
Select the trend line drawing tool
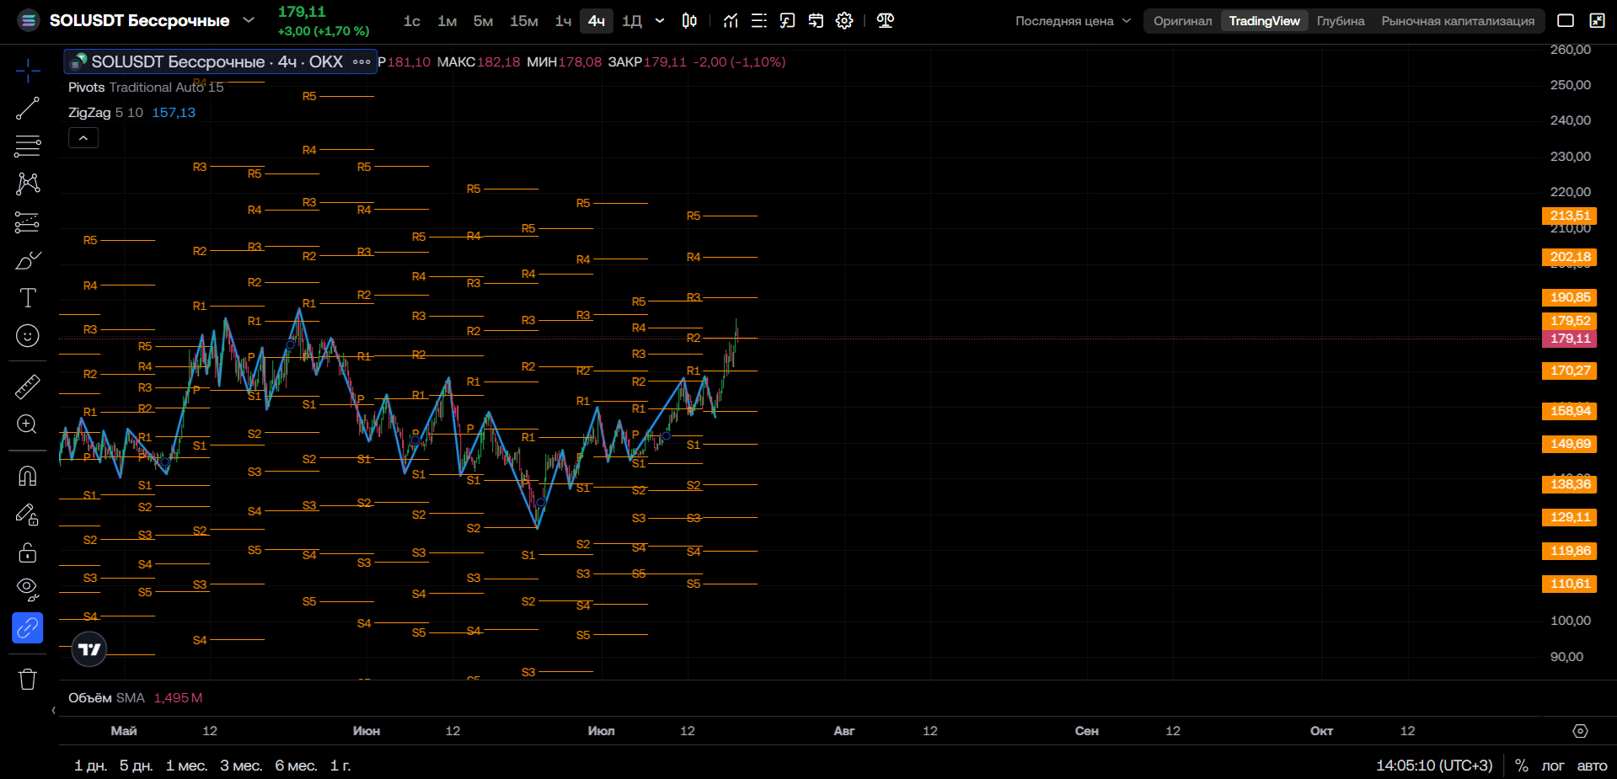pyautogui.click(x=28, y=109)
